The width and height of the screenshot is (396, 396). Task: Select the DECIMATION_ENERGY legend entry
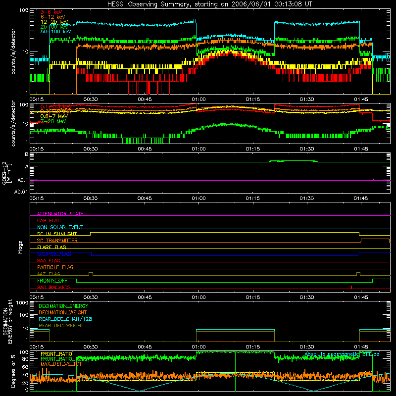[x=63, y=306]
